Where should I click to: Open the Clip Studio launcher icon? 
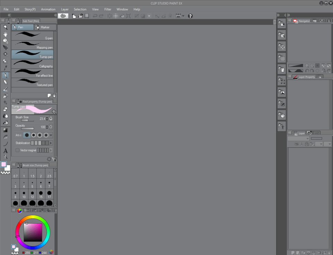(63, 16)
